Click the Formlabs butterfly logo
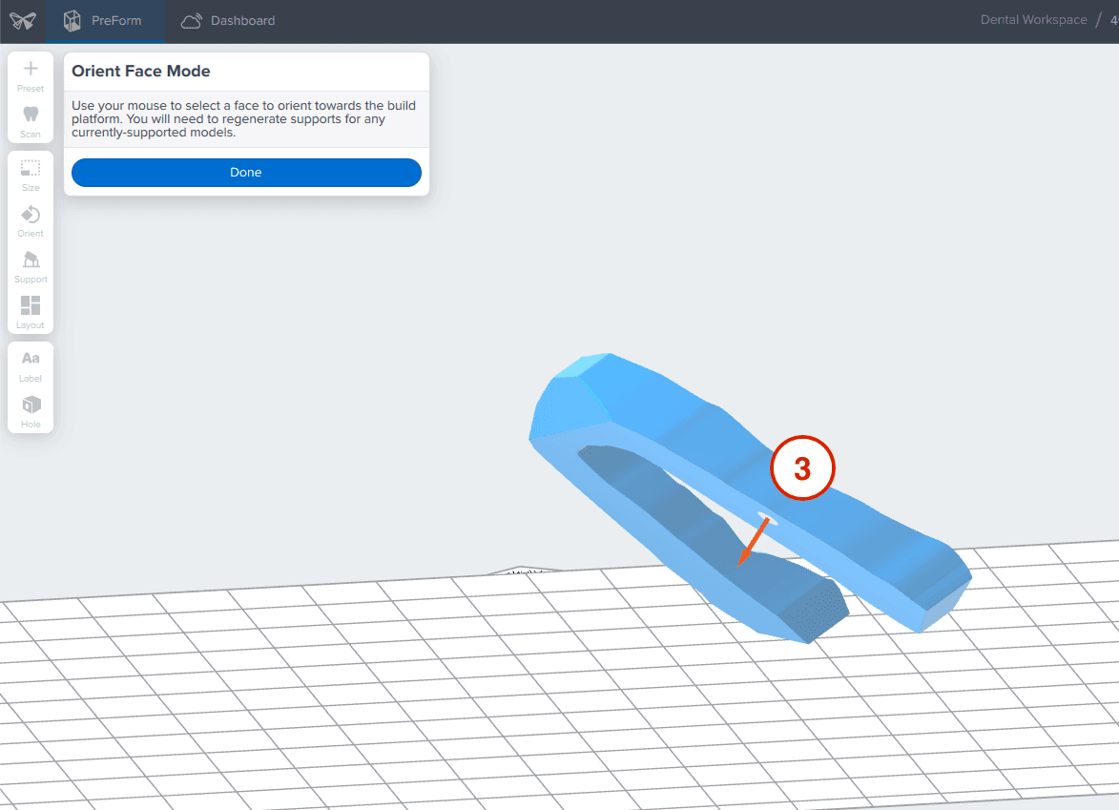This screenshot has width=1119, height=810. tap(22, 21)
